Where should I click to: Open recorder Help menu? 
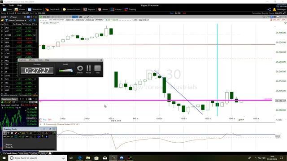pyautogui.click(x=47, y=60)
